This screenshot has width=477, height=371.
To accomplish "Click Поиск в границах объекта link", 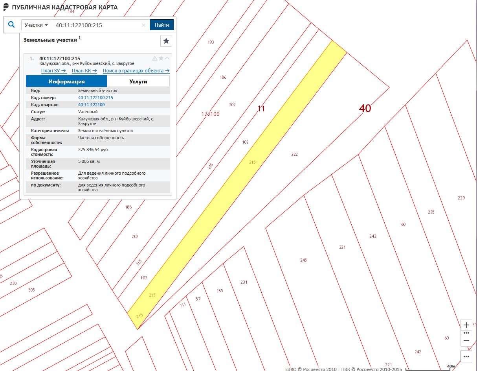I will 136,71.
